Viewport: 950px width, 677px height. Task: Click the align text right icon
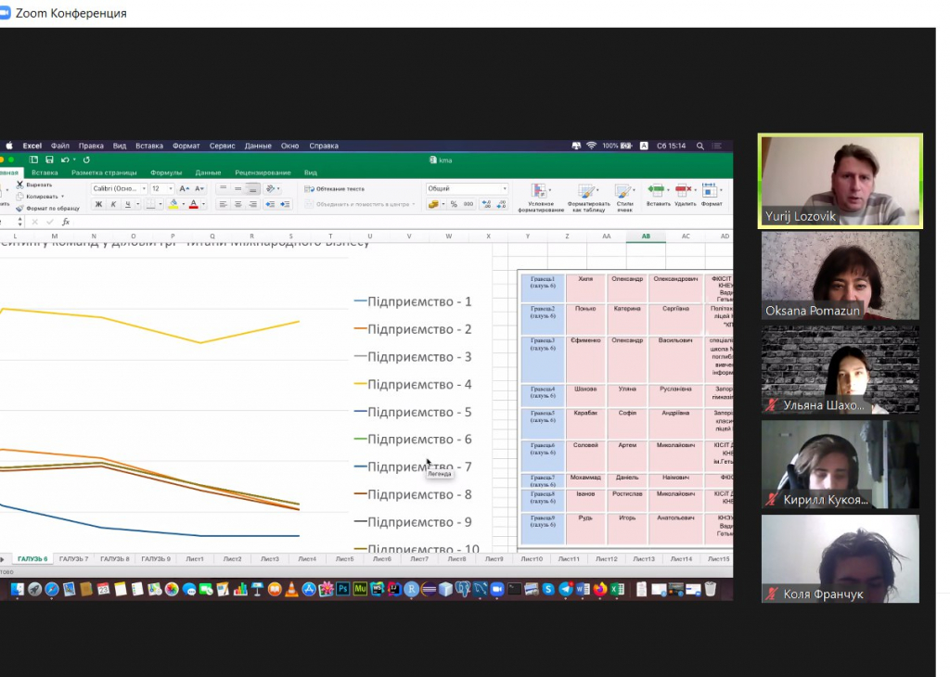[x=252, y=205]
